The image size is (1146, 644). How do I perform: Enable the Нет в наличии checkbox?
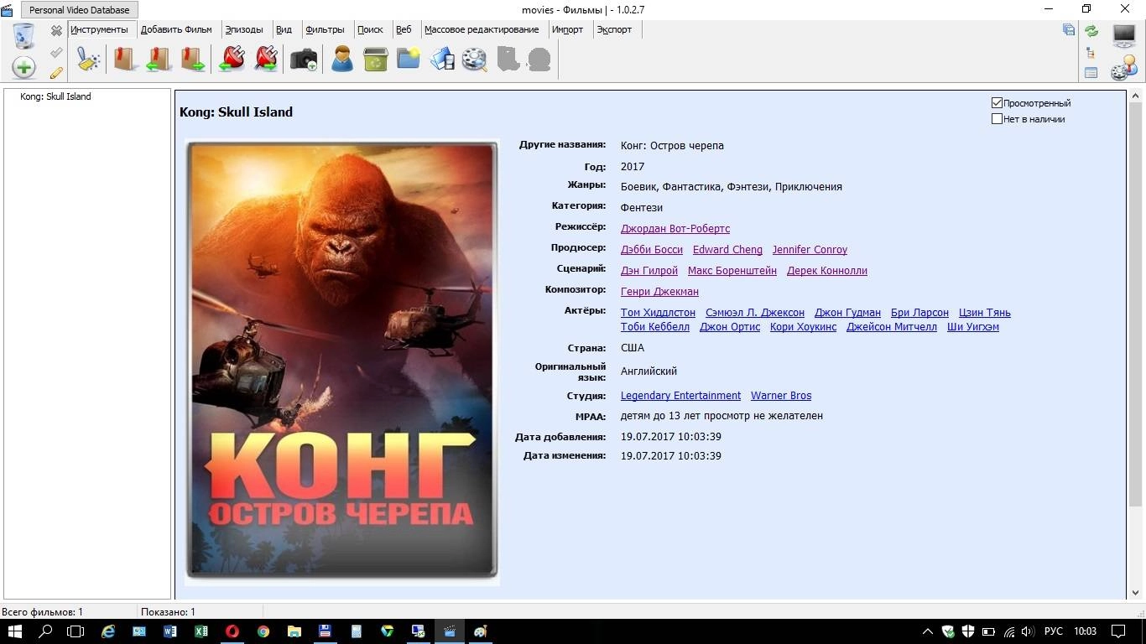997,118
